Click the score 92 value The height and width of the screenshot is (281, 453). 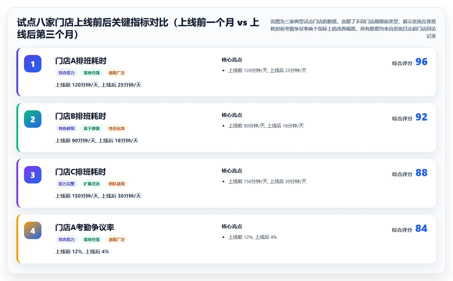point(421,117)
